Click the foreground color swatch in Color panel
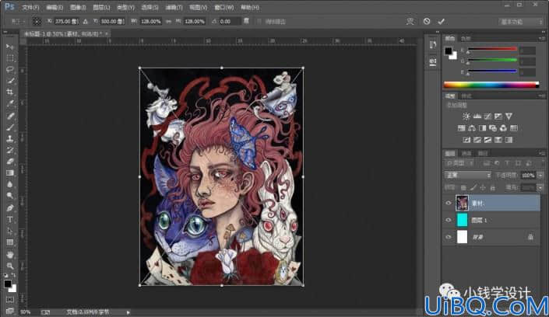Viewport: 549px width, 317px height. (x=449, y=51)
